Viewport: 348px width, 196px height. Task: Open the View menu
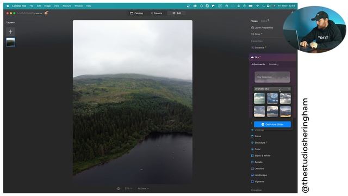(57, 6)
